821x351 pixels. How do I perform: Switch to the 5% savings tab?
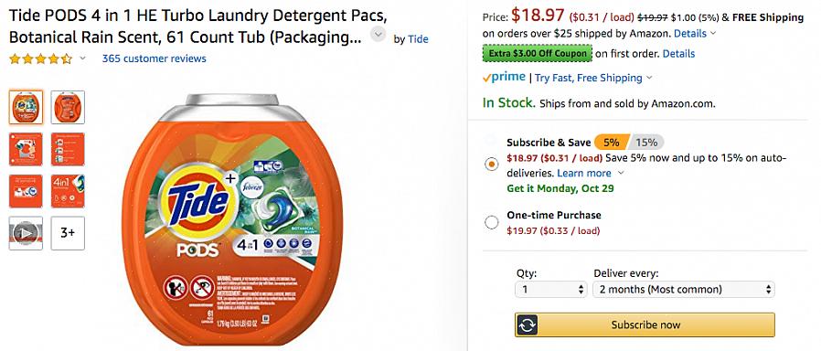[x=612, y=143]
